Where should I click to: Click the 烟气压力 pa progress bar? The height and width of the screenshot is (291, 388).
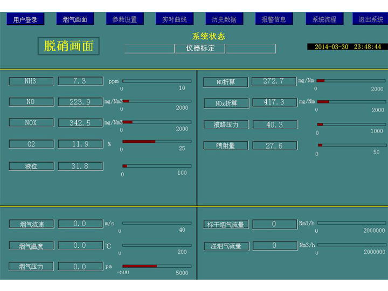(157, 266)
